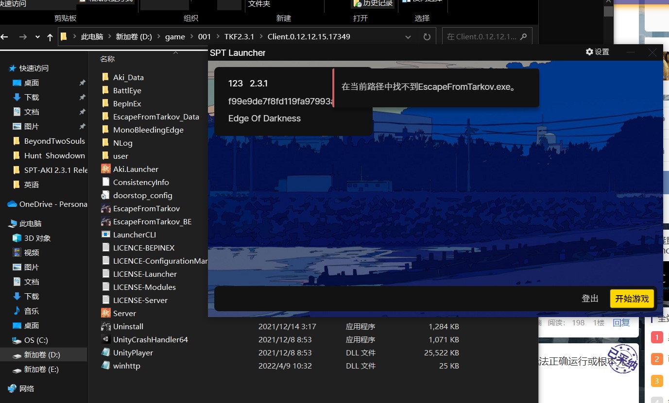Open Hunt Showdown quick access folder
The image size is (669, 403).
tap(54, 155)
